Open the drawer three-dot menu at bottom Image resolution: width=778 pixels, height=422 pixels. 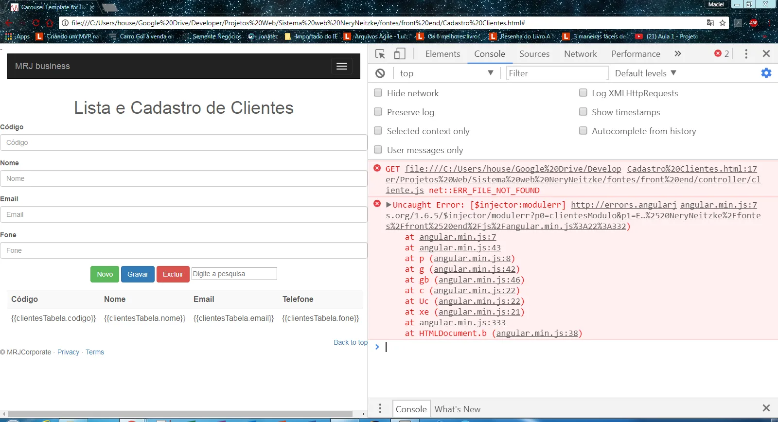(380, 408)
